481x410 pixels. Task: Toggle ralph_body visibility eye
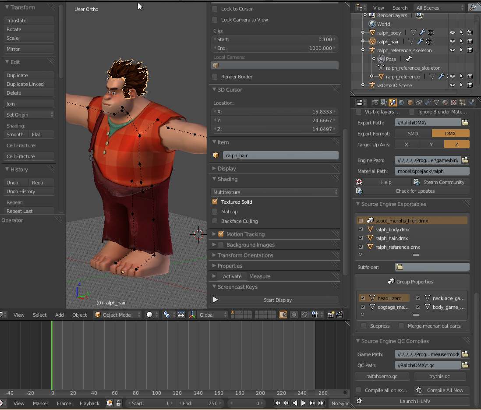[452, 32]
